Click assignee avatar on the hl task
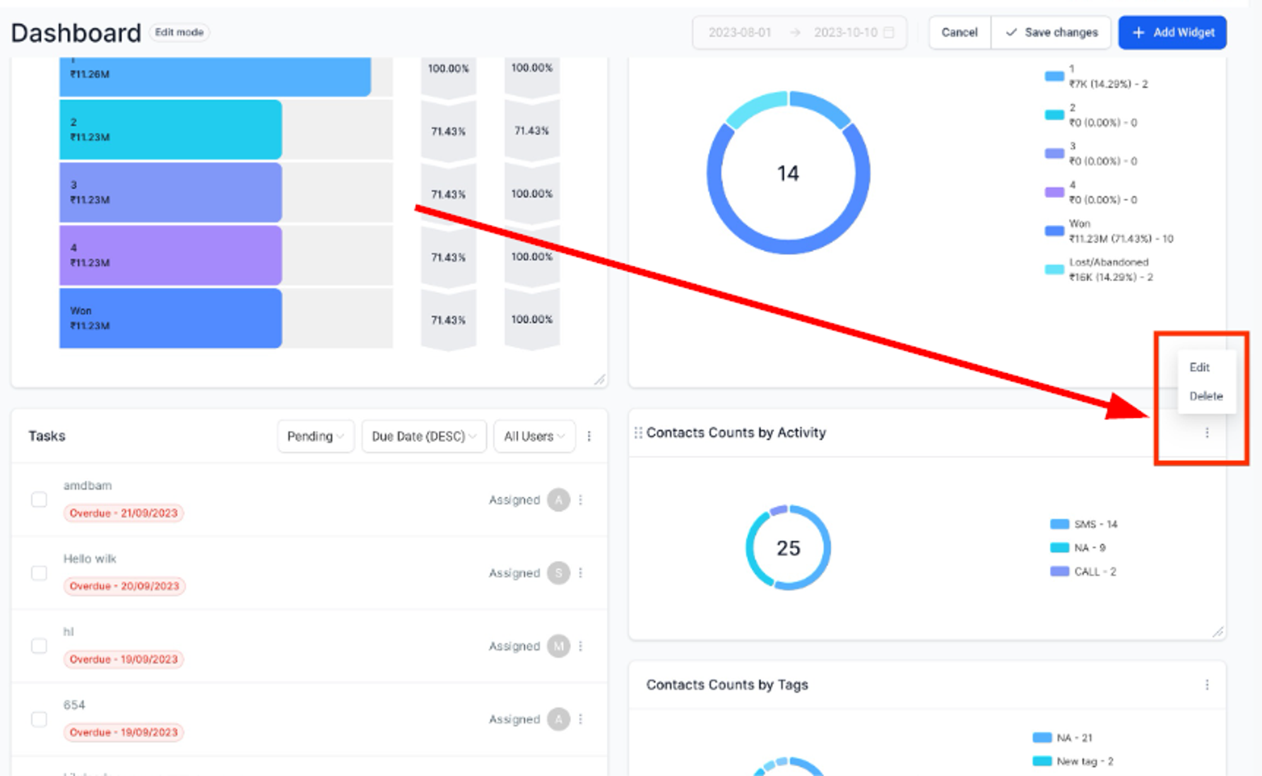The width and height of the screenshot is (1262, 776). [558, 646]
